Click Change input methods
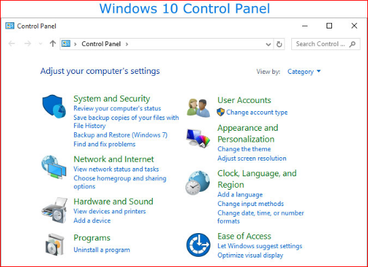368x267 pixels. (x=251, y=204)
